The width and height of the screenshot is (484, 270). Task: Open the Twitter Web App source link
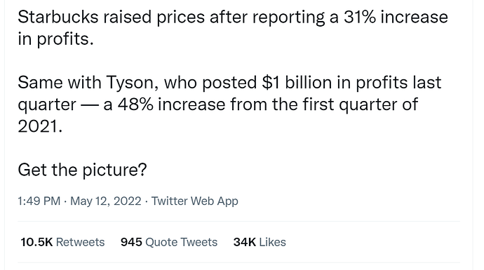pyautogui.click(x=195, y=201)
